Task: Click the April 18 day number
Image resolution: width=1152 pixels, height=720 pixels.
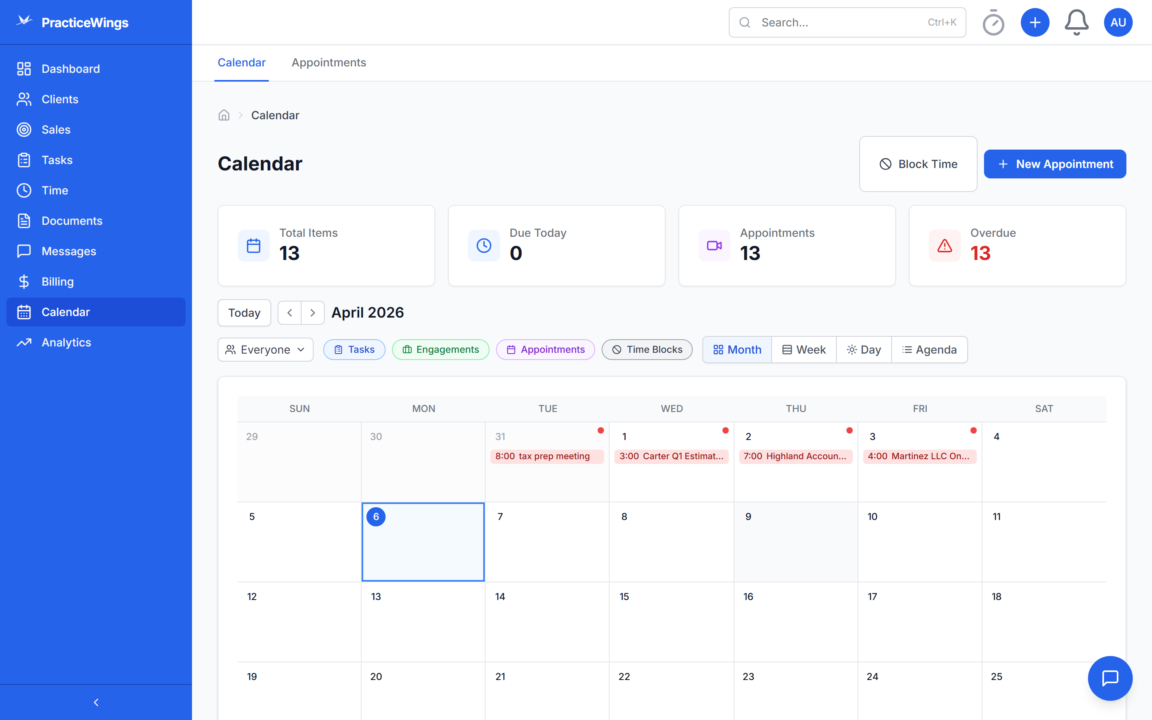Action: coord(996,597)
